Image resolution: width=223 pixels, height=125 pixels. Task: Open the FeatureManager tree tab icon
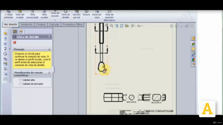15,32
